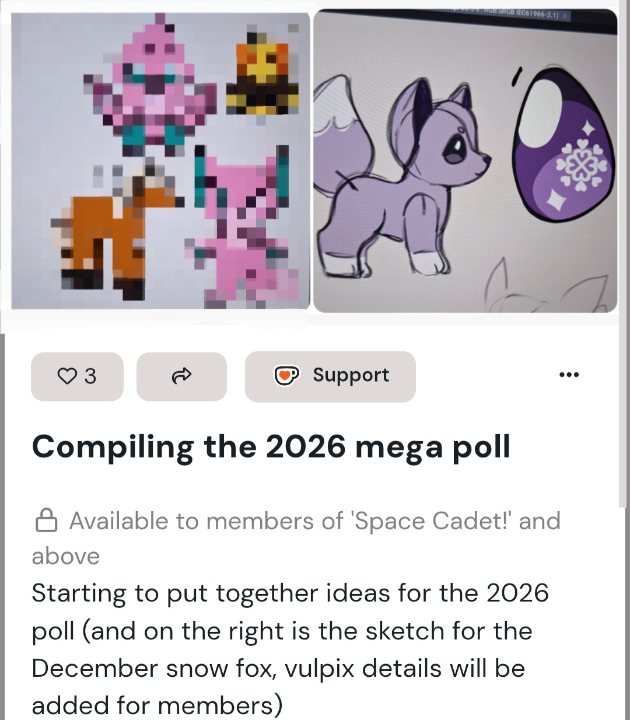
Task: Open the three-dot more options menu
Action: pyautogui.click(x=569, y=375)
